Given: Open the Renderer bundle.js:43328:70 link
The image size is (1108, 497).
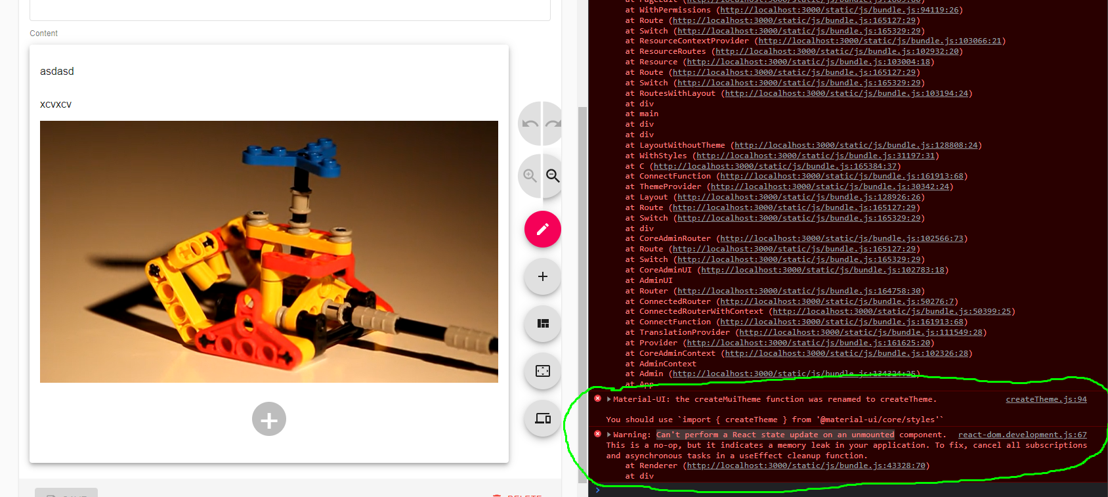Looking at the screenshot, I should coord(806,465).
